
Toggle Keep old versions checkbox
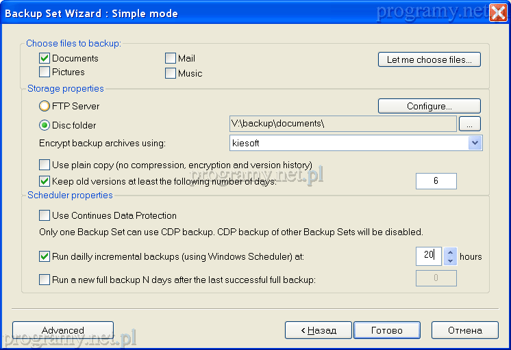click(x=45, y=181)
